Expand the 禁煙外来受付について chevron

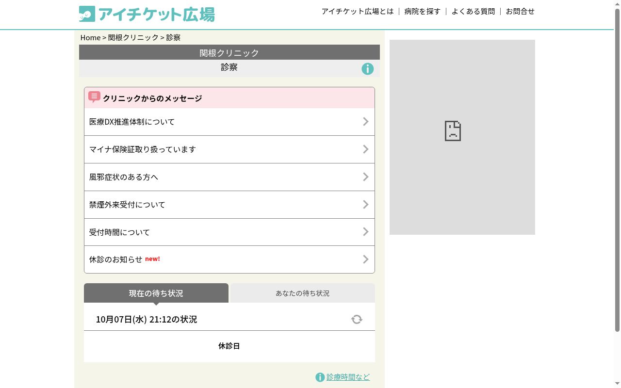click(366, 205)
